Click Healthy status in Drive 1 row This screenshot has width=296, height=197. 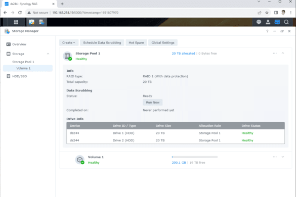point(247,133)
